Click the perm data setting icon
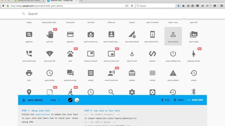The width and height of the screenshot is (225, 126). [132, 34]
